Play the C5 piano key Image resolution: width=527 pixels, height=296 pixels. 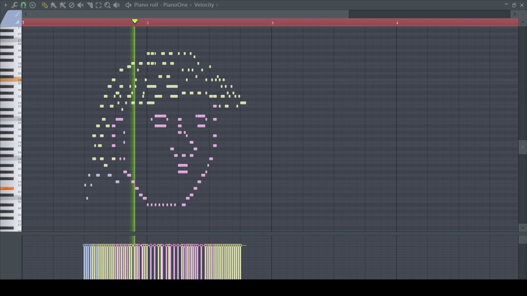[11, 119]
